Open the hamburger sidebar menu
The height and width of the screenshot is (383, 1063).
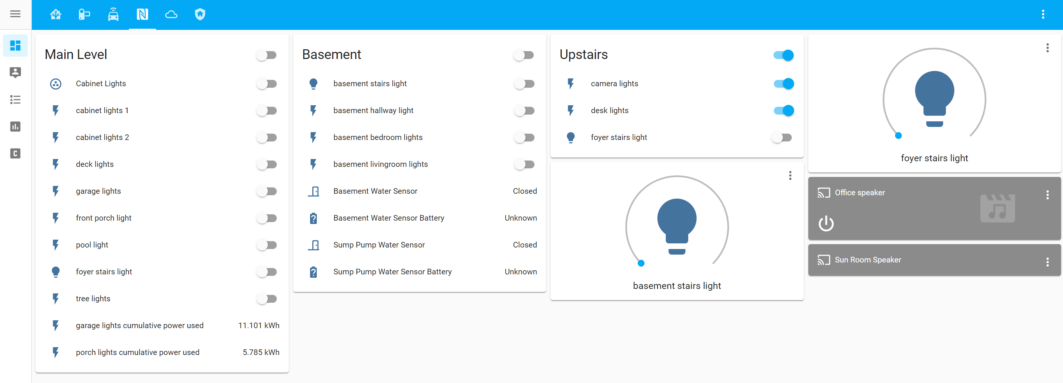[15, 14]
